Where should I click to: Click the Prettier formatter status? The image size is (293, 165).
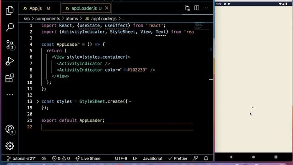178,159
